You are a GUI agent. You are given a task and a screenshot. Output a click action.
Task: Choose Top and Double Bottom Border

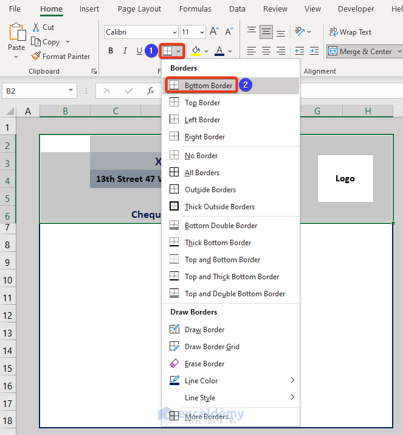pos(230,294)
